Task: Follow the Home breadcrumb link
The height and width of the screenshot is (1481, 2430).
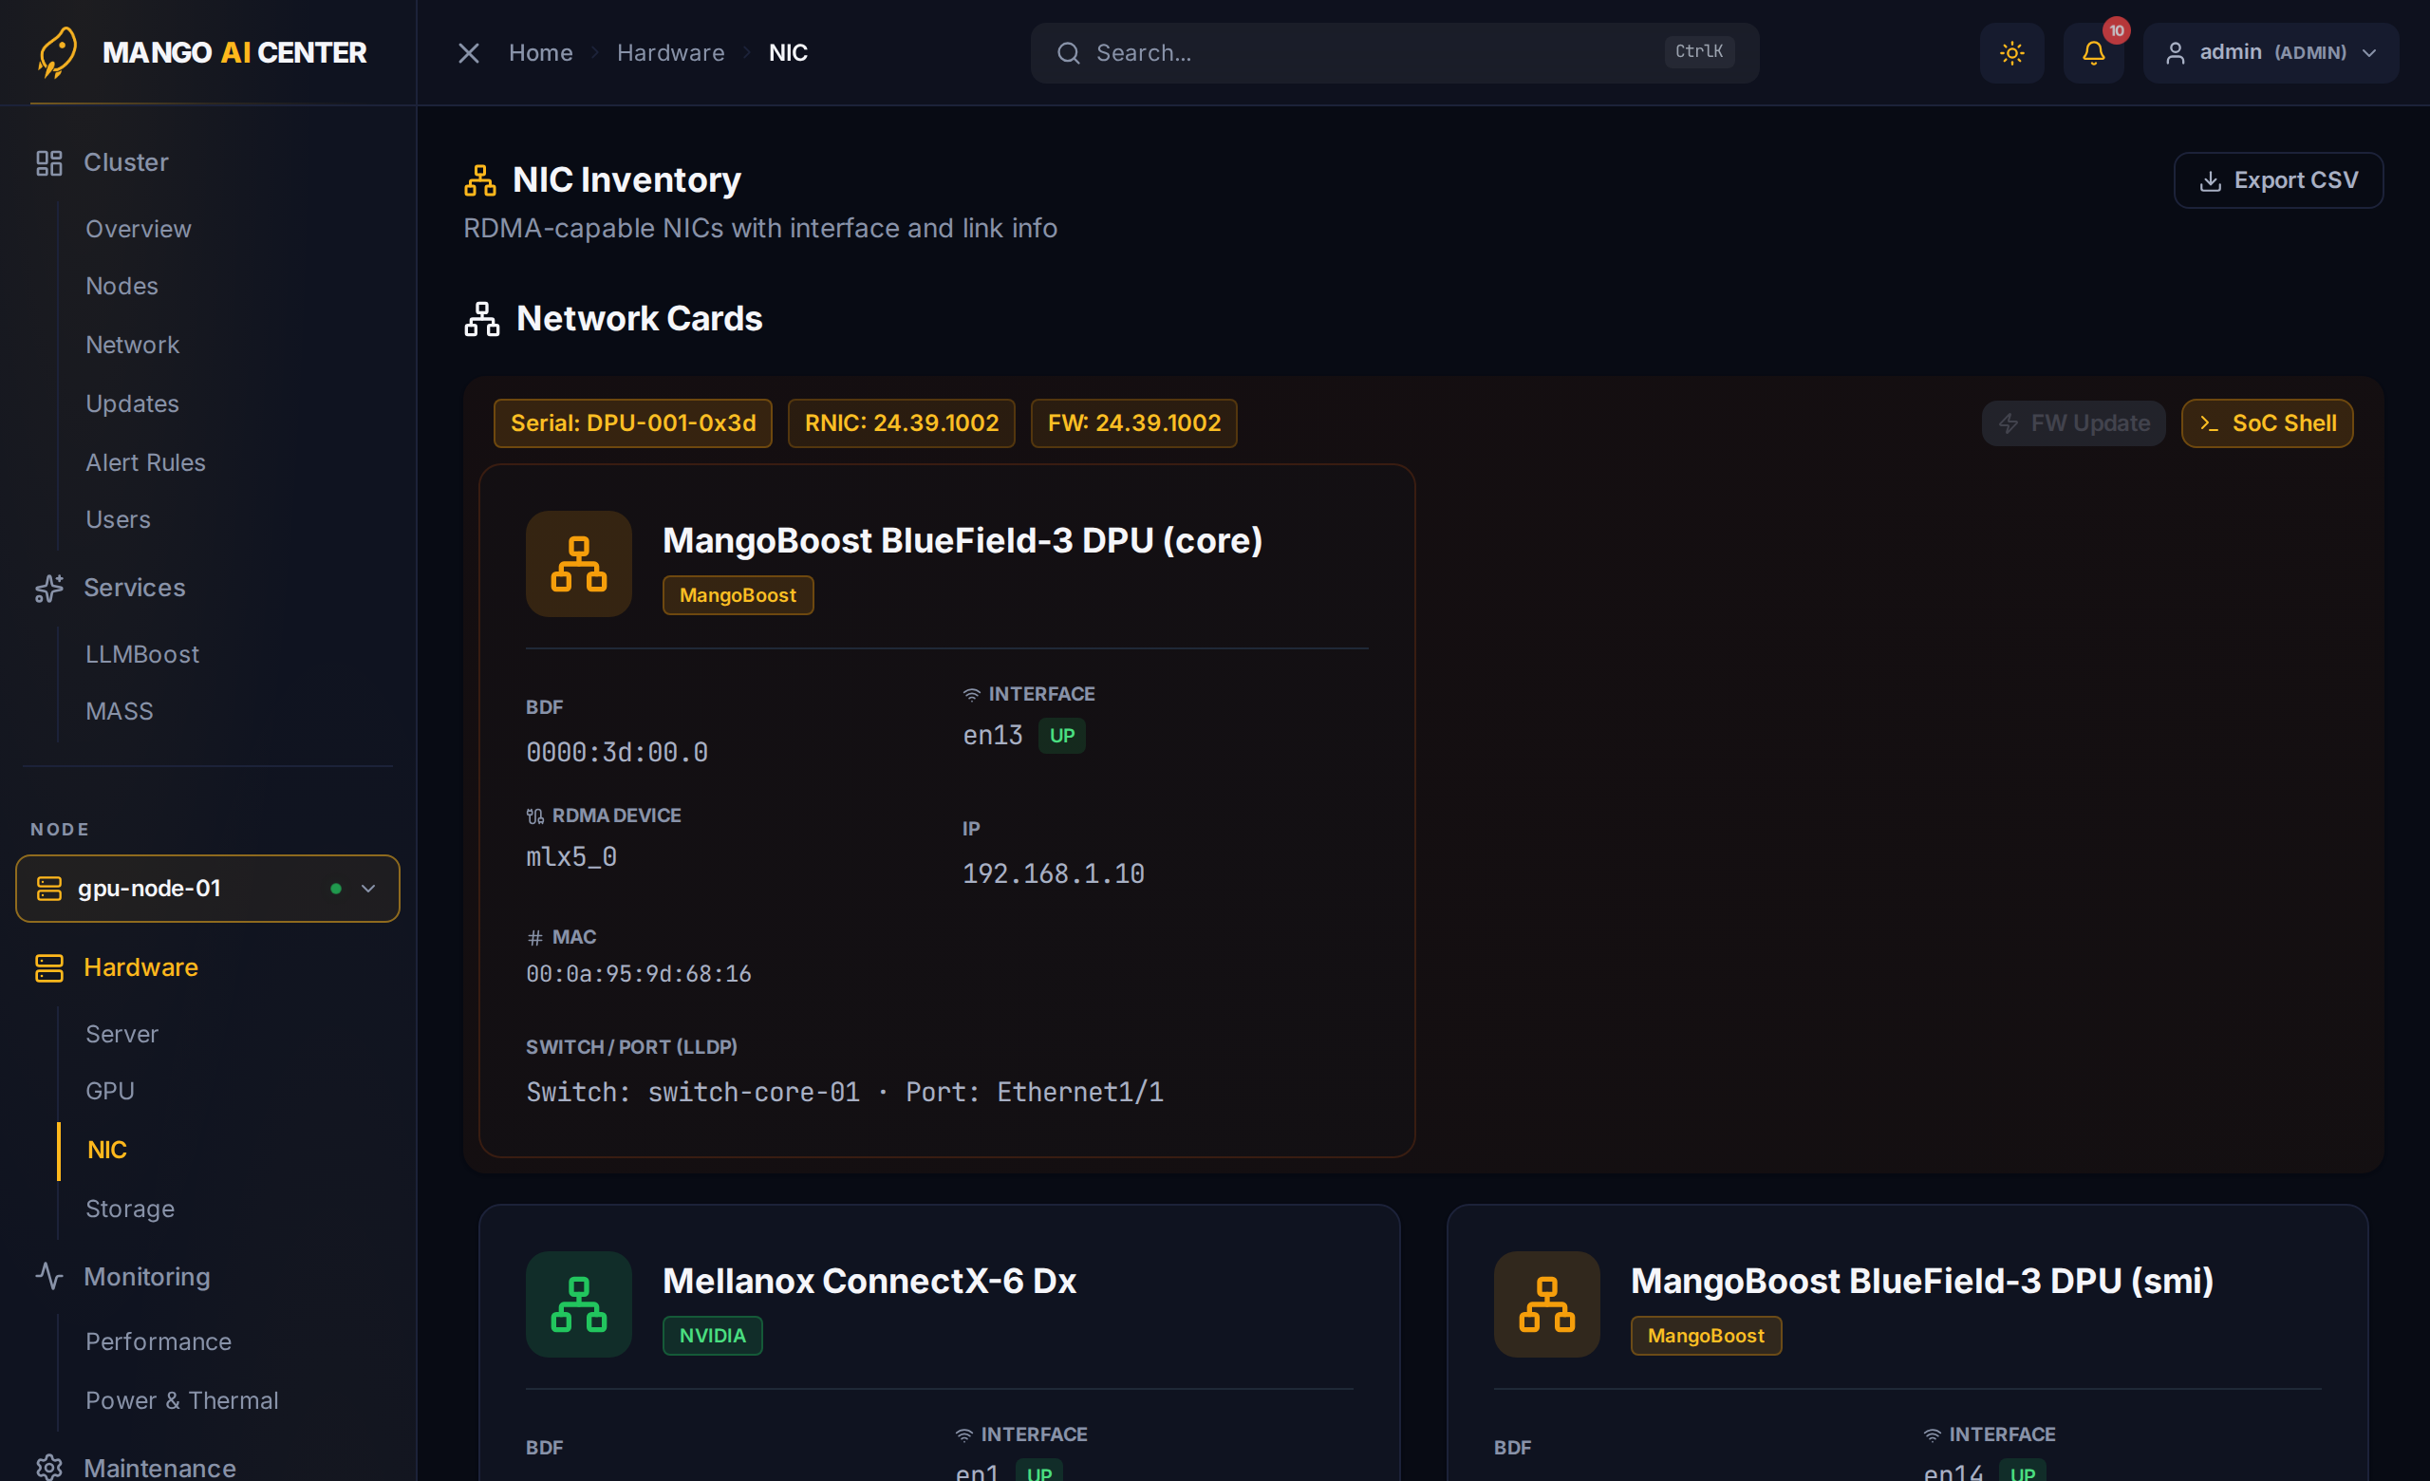Action: click(x=540, y=53)
